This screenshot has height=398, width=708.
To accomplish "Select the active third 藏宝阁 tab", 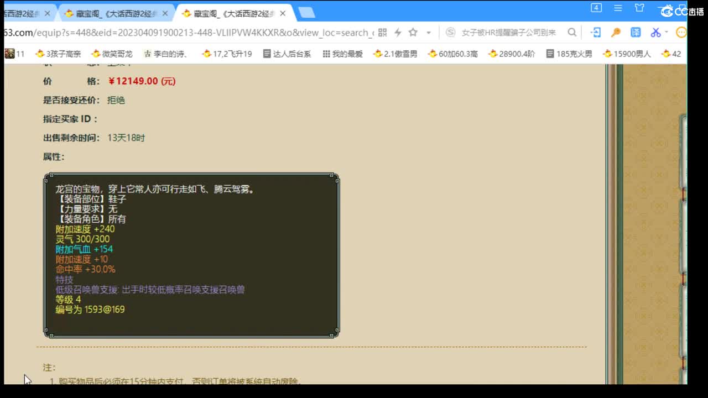I will coord(233,13).
